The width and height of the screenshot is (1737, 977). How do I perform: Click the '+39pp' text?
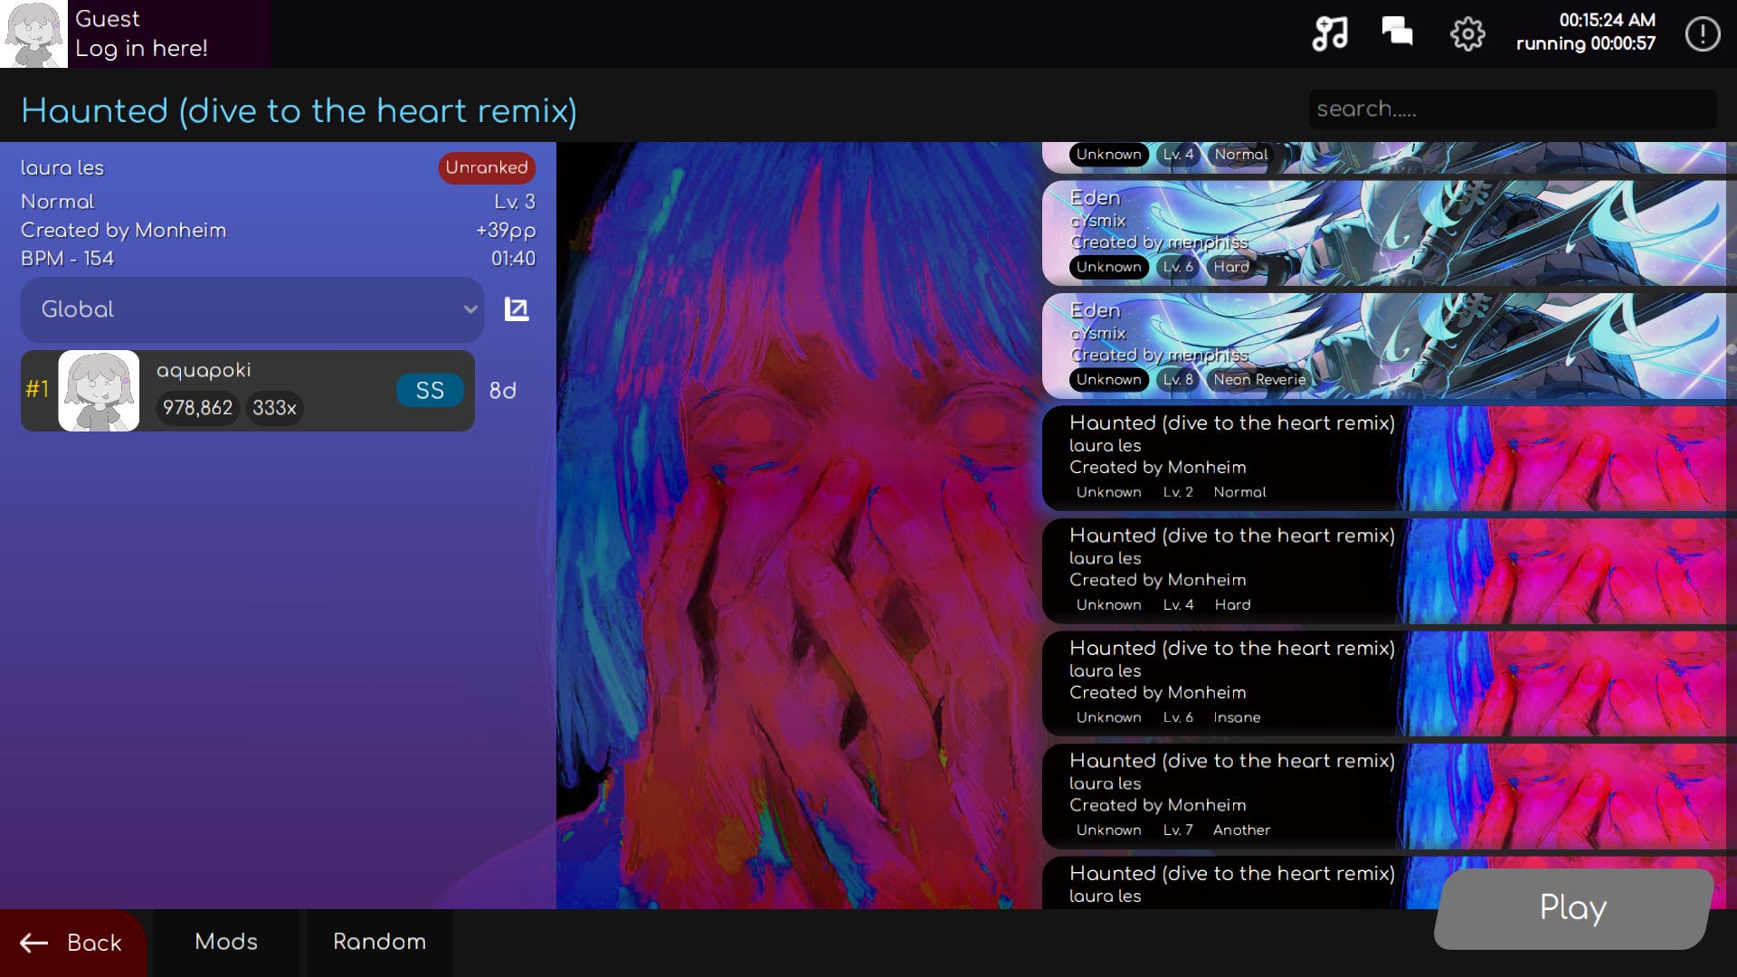click(x=506, y=231)
